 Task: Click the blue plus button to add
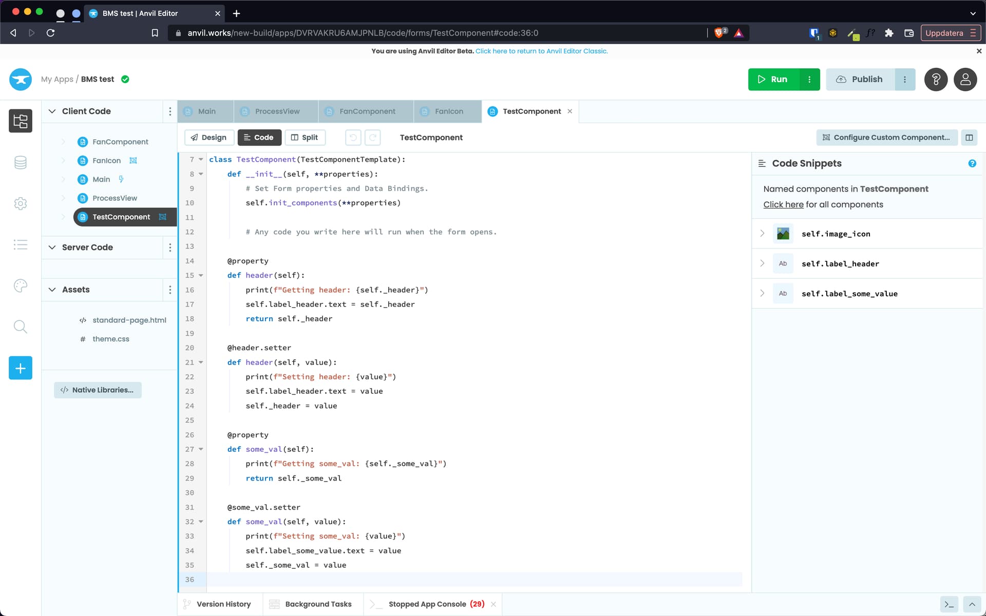click(x=20, y=368)
